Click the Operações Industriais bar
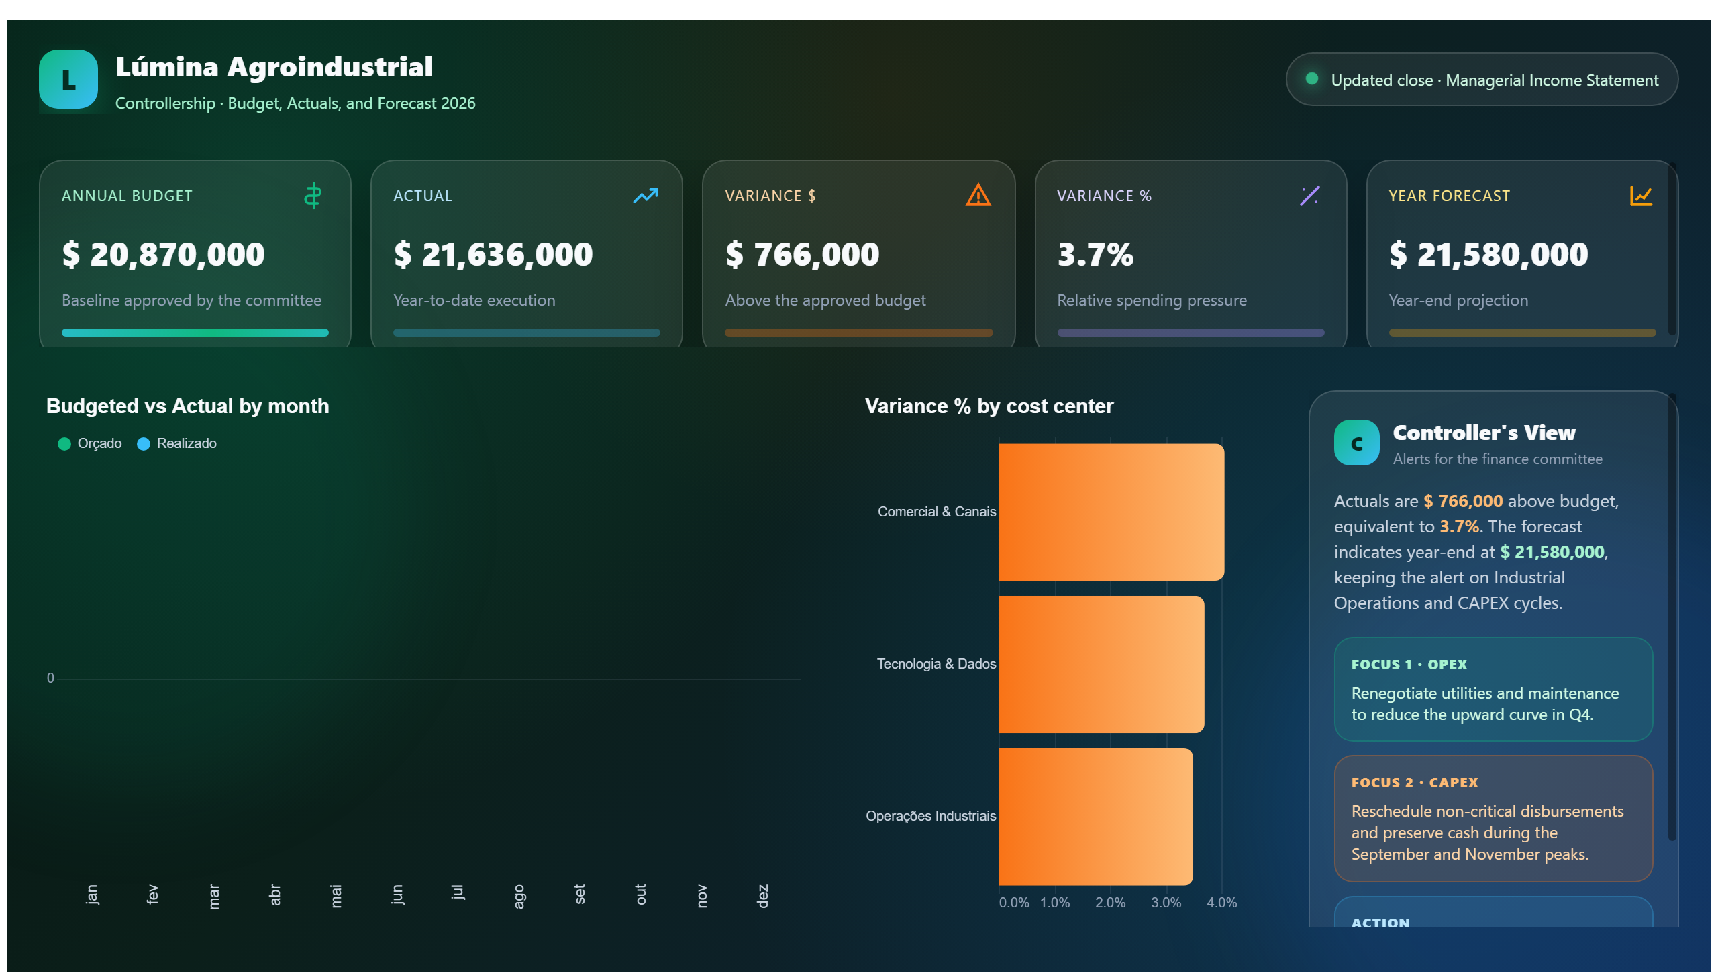The height and width of the screenshot is (979, 1718). pyautogui.click(x=1095, y=816)
